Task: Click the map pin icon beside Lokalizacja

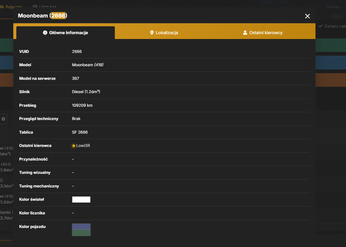Action: [x=152, y=33]
